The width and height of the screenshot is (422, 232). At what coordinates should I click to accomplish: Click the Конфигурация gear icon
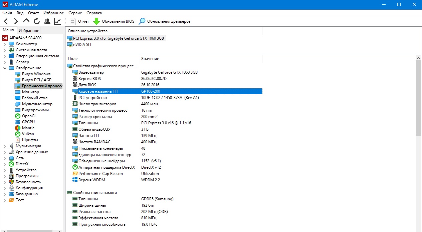pyautogui.click(x=11, y=188)
